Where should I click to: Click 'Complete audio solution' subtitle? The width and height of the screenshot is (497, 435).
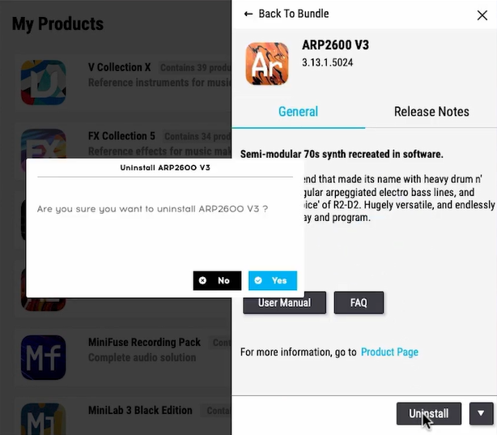point(142,357)
